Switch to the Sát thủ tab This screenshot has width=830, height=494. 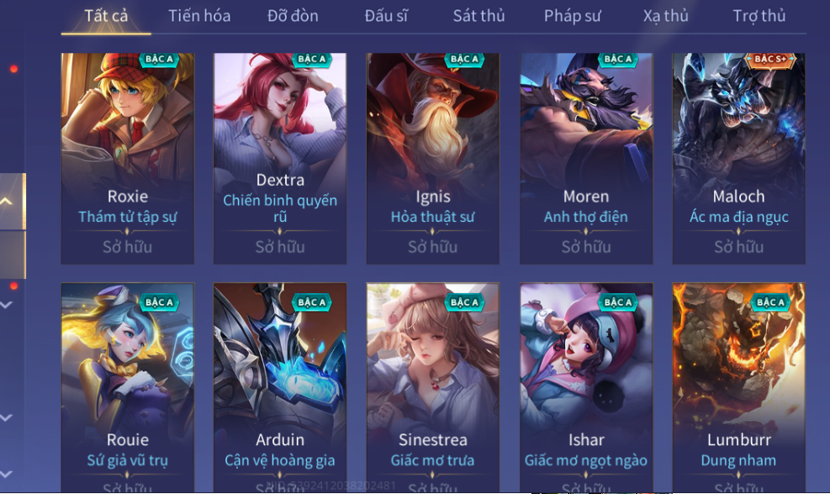pyautogui.click(x=478, y=16)
